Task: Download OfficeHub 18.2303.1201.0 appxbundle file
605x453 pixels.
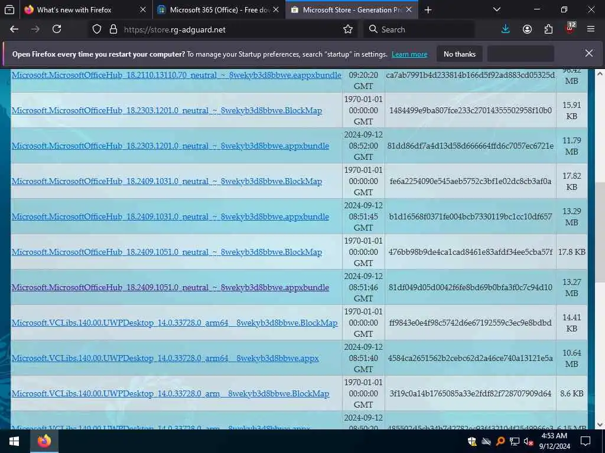Action: (170, 146)
